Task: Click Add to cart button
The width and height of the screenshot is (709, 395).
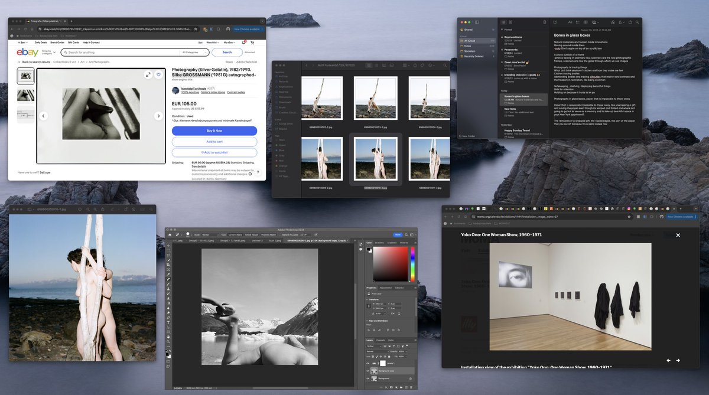Action: click(214, 142)
